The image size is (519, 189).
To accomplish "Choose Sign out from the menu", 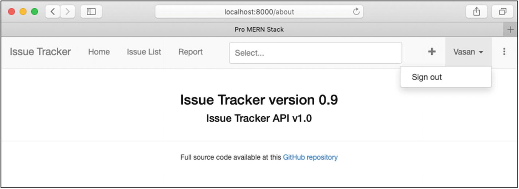I will tap(427, 77).
